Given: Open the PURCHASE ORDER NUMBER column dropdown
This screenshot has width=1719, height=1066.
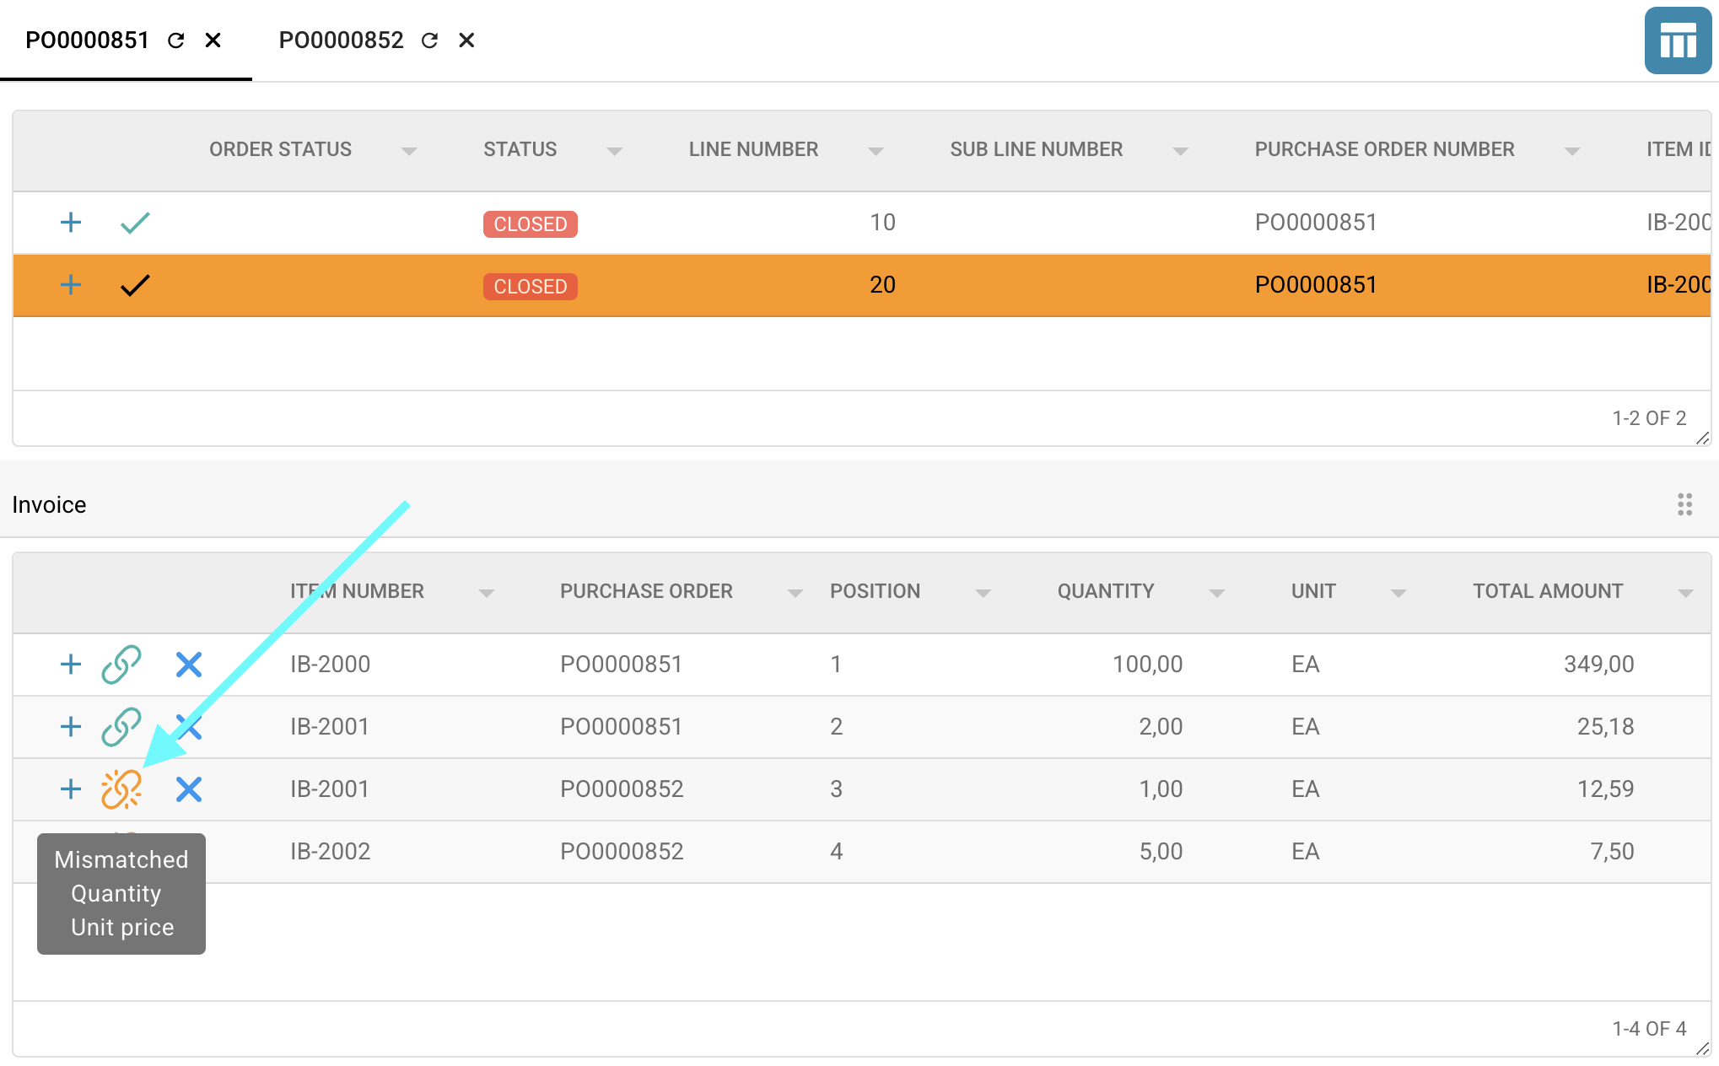Looking at the screenshot, I should pyautogui.click(x=1571, y=151).
